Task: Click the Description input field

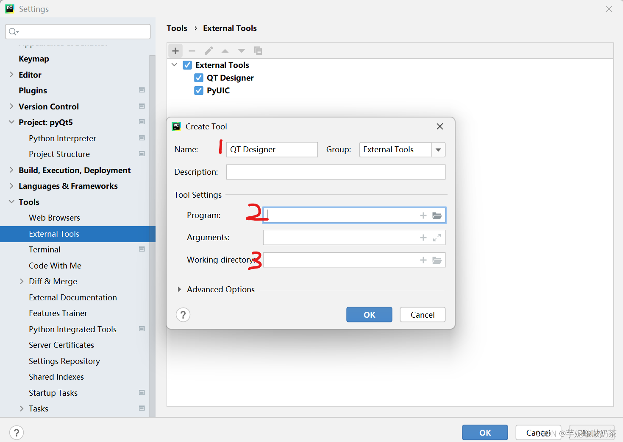Action: [x=336, y=172]
